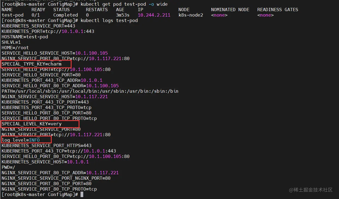
Task: Click the AGE column header
Action: pos(120,10)
